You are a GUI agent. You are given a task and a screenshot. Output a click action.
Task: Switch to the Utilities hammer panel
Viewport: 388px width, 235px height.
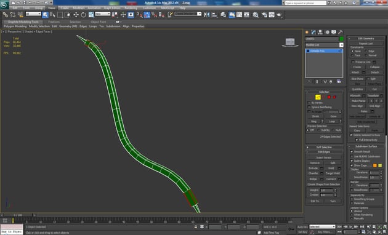pos(341,32)
